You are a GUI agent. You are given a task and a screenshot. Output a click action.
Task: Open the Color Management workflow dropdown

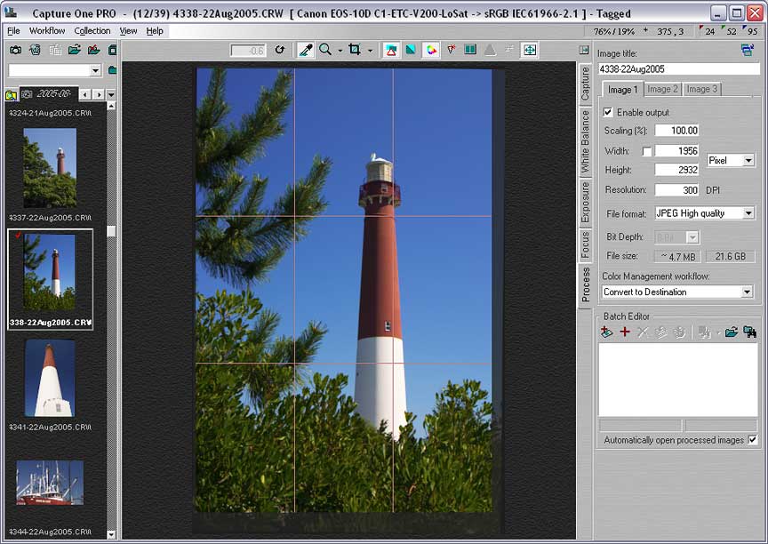747,292
